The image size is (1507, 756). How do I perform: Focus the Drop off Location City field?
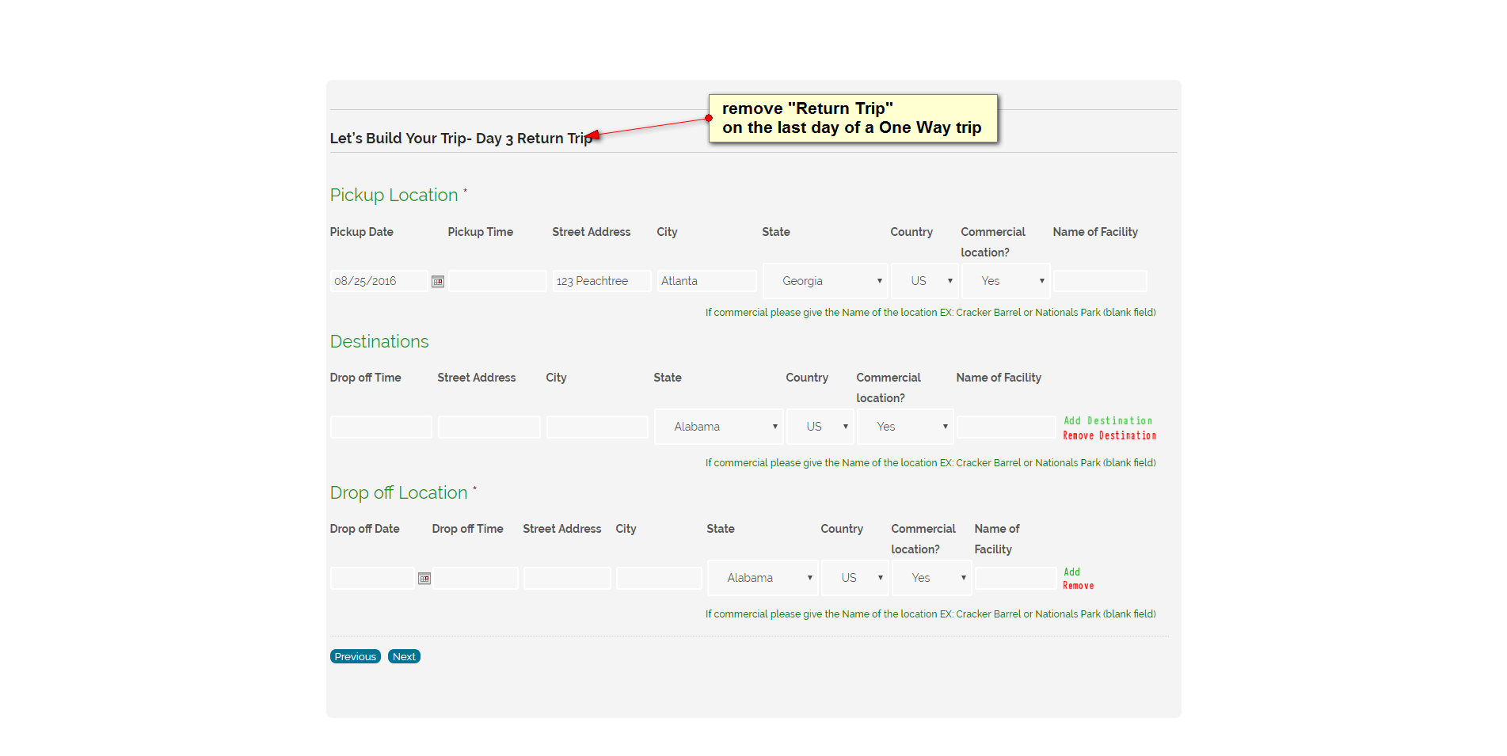[x=659, y=579]
